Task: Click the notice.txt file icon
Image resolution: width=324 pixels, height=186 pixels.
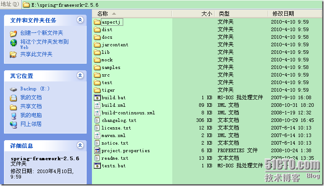Action: [x=97, y=143]
